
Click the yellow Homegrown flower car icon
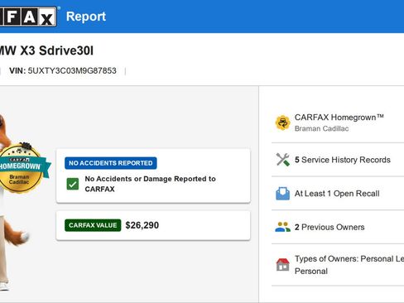coord(282,123)
